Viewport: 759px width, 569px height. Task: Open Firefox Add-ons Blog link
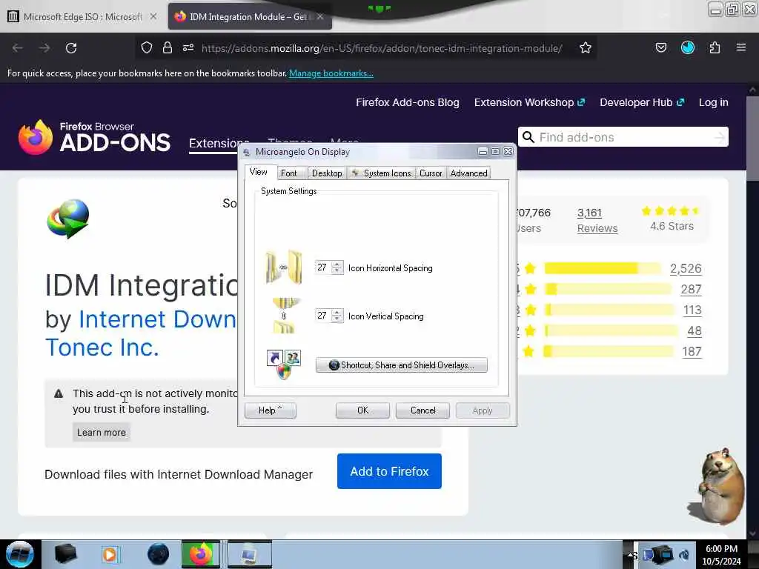[408, 102]
